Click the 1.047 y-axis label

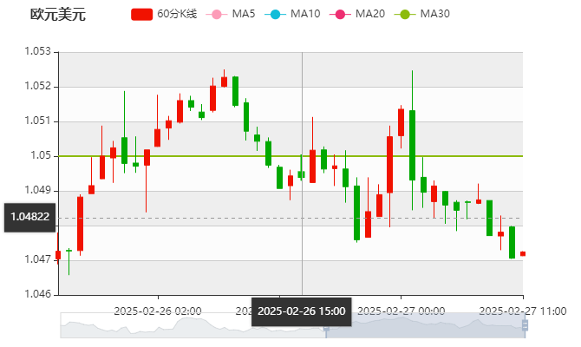click(39, 259)
